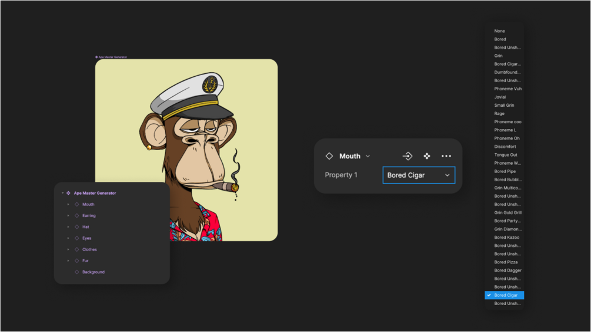Select the Background layer name

tap(94, 272)
